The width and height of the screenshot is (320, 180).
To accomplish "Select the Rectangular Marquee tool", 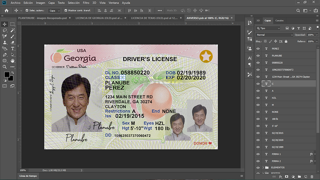I will tap(12, 24).
